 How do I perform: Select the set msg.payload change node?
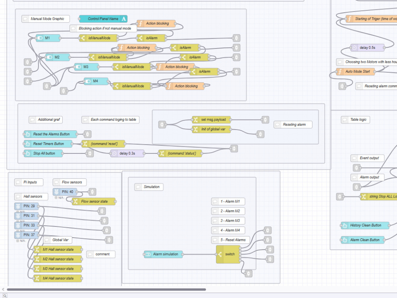tap(211, 120)
